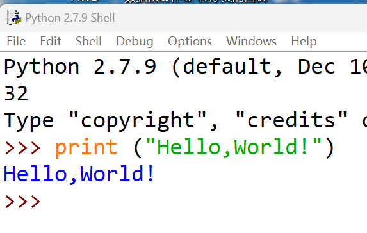The width and height of the screenshot is (367, 233).
Task: Open the Options menu
Action: click(x=190, y=42)
